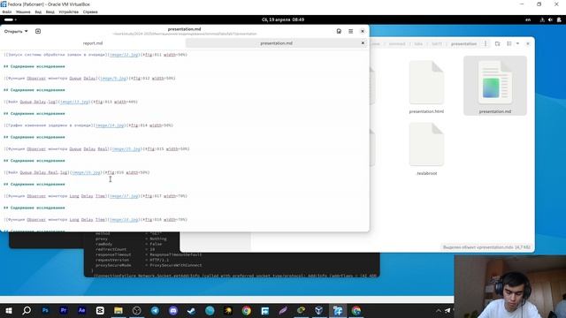Launch After Effects from the taskbar
This screenshot has height=318, width=566.
point(81,310)
